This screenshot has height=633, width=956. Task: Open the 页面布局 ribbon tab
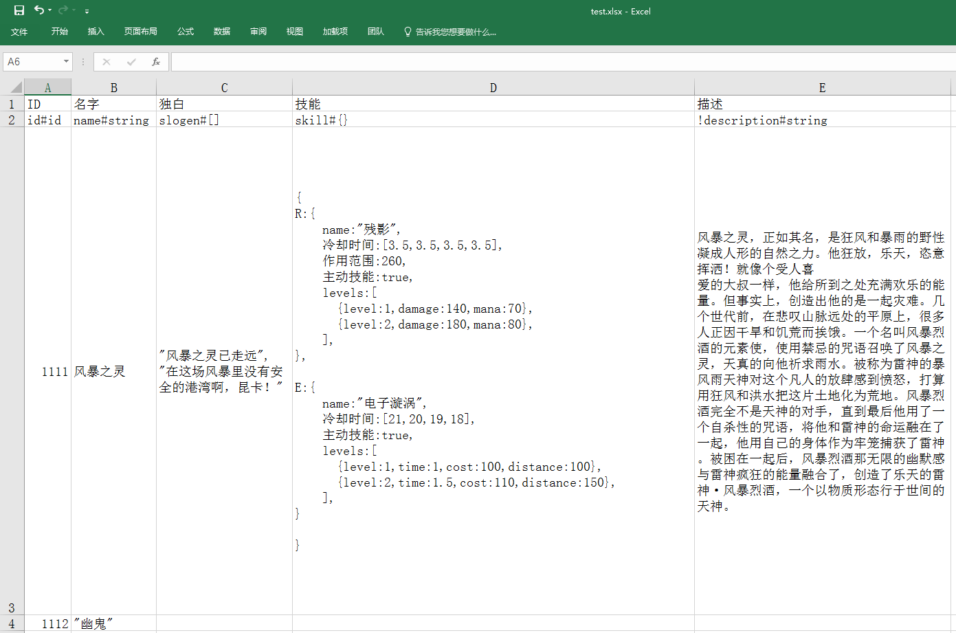(x=141, y=32)
